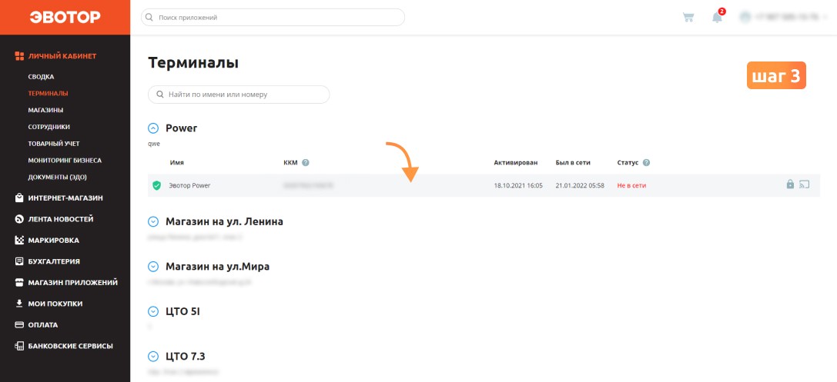Expand the ЦТО 7.3 group

pos(153,357)
